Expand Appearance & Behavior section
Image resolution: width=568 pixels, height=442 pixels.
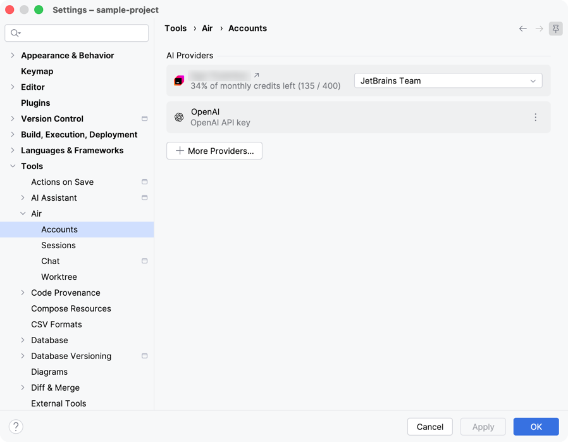(13, 56)
